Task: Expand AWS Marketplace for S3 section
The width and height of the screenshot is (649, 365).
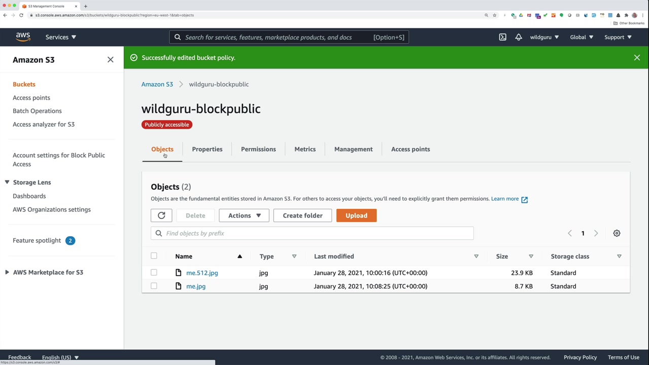Action: [7, 273]
